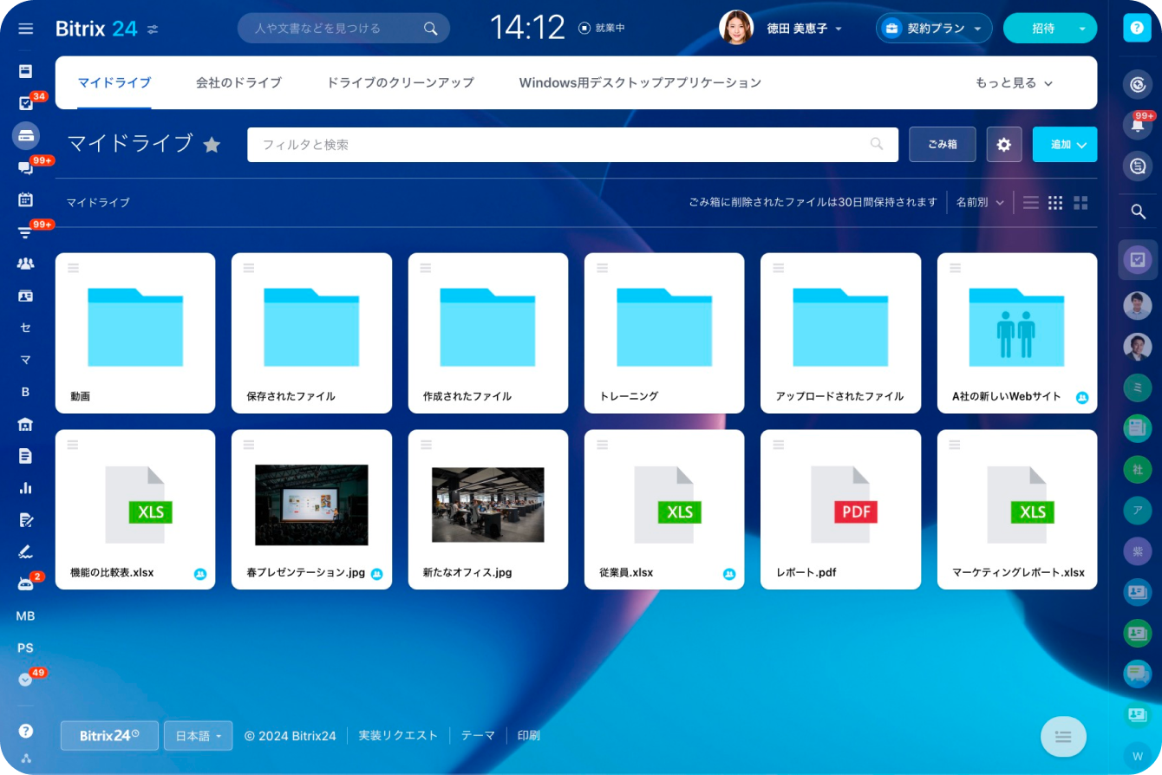Open the 名前別 sort dropdown
The height and width of the screenshot is (775, 1162).
pyautogui.click(x=979, y=203)
